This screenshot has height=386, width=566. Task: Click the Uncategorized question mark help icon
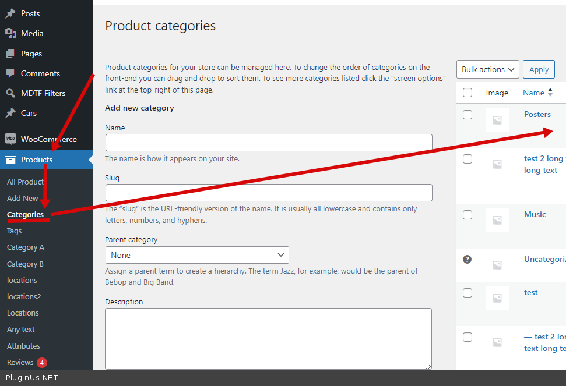click(x=467, y=260)
